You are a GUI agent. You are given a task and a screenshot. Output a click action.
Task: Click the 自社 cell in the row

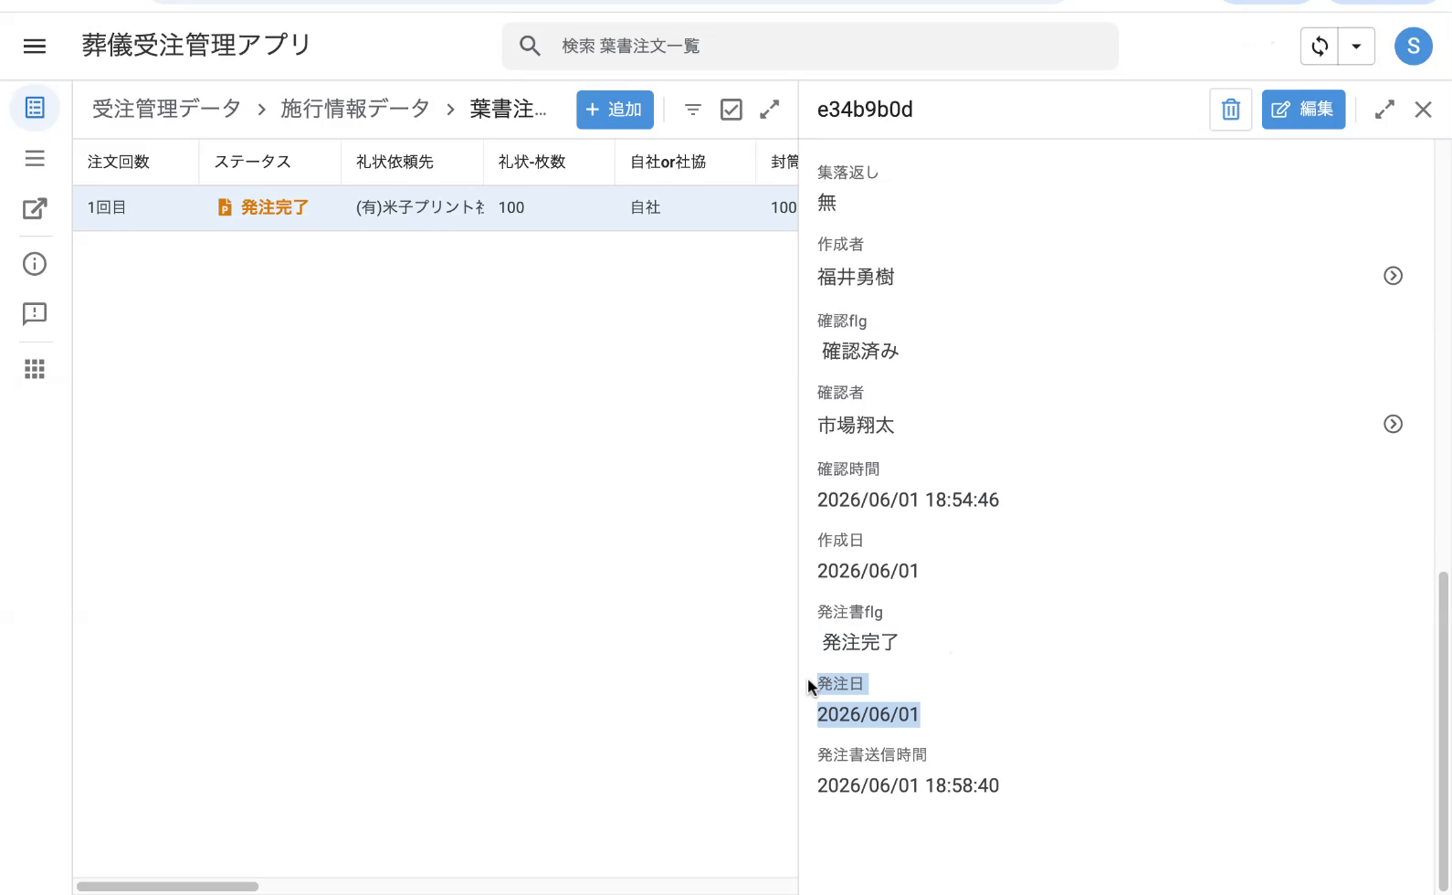click(646, 207)
